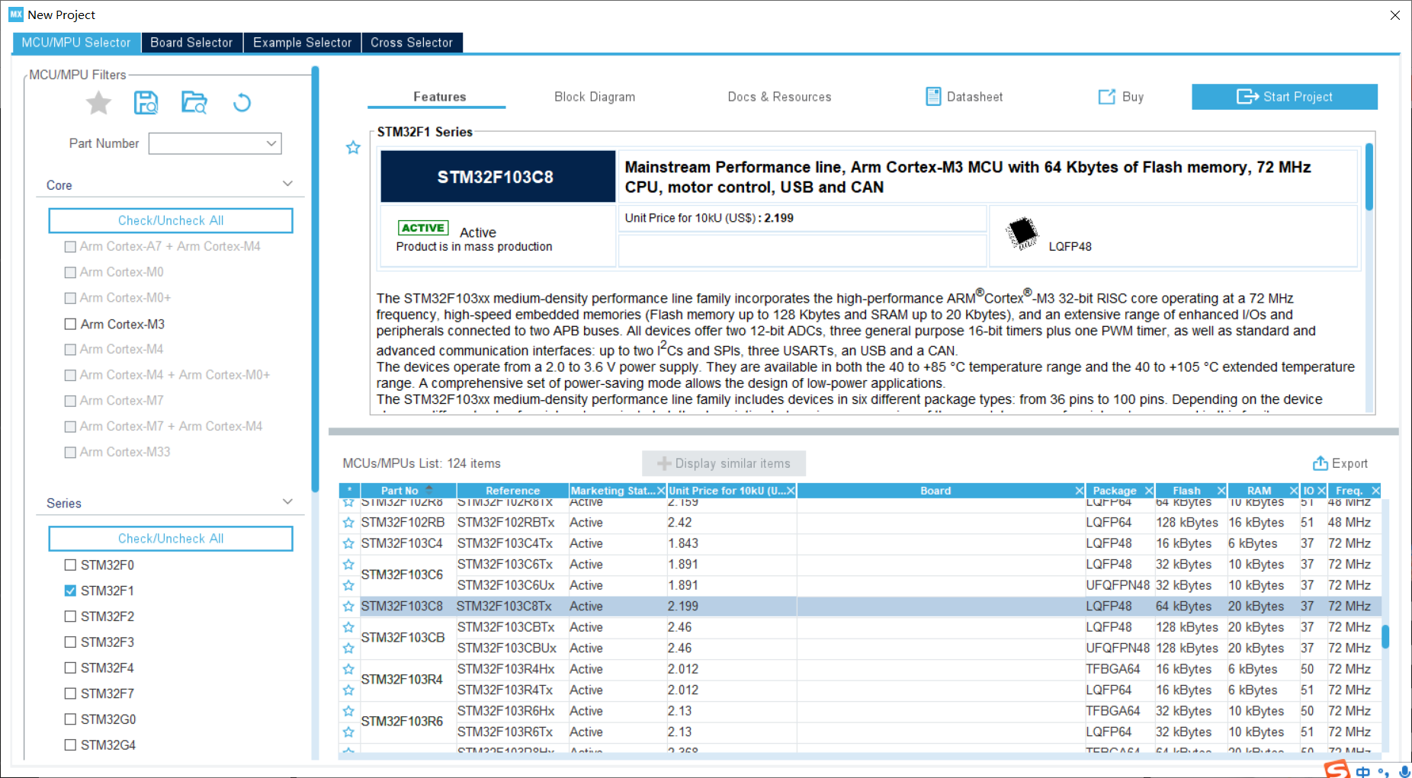Screen dimensions: 1412x778
Task: Click the Buy external link icon
Action: (x=1106, y=97)
